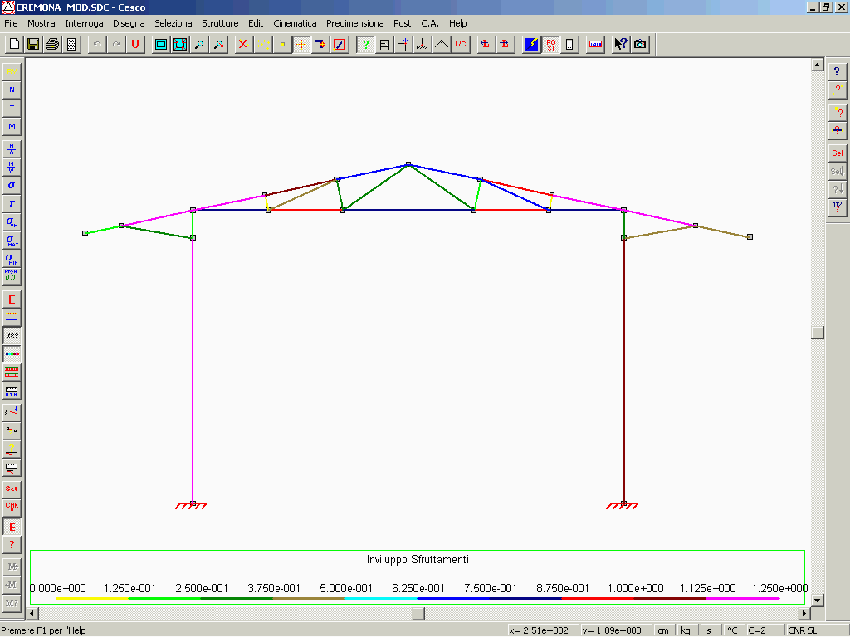Click the Save floppy disk icon

33,45
